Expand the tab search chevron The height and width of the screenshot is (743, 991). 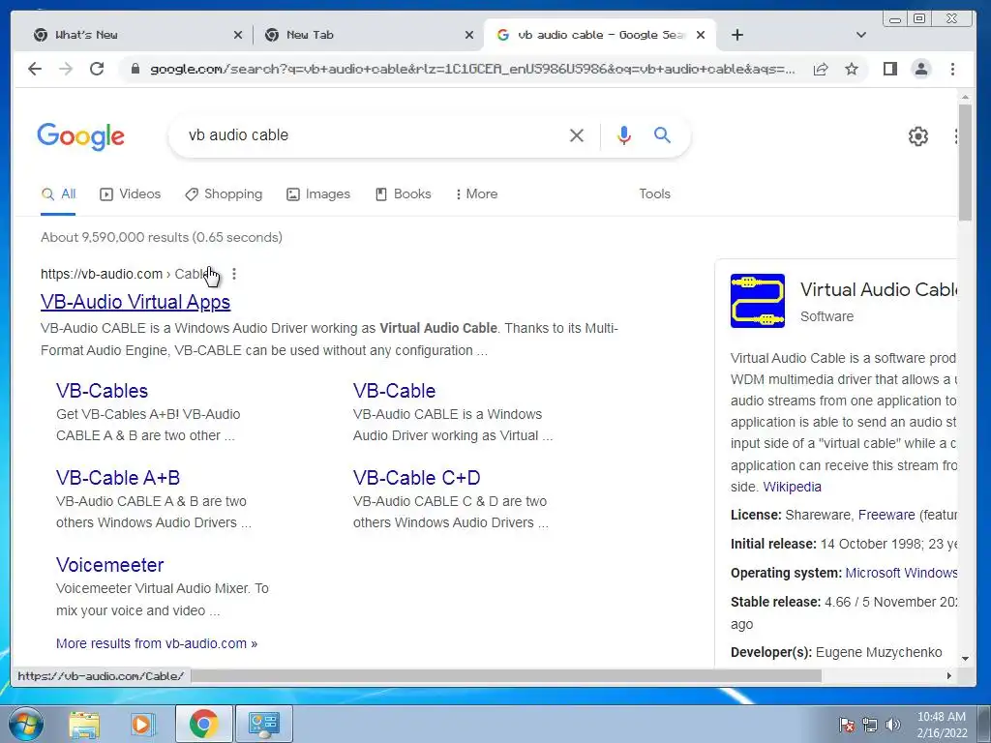coord(860,35)
